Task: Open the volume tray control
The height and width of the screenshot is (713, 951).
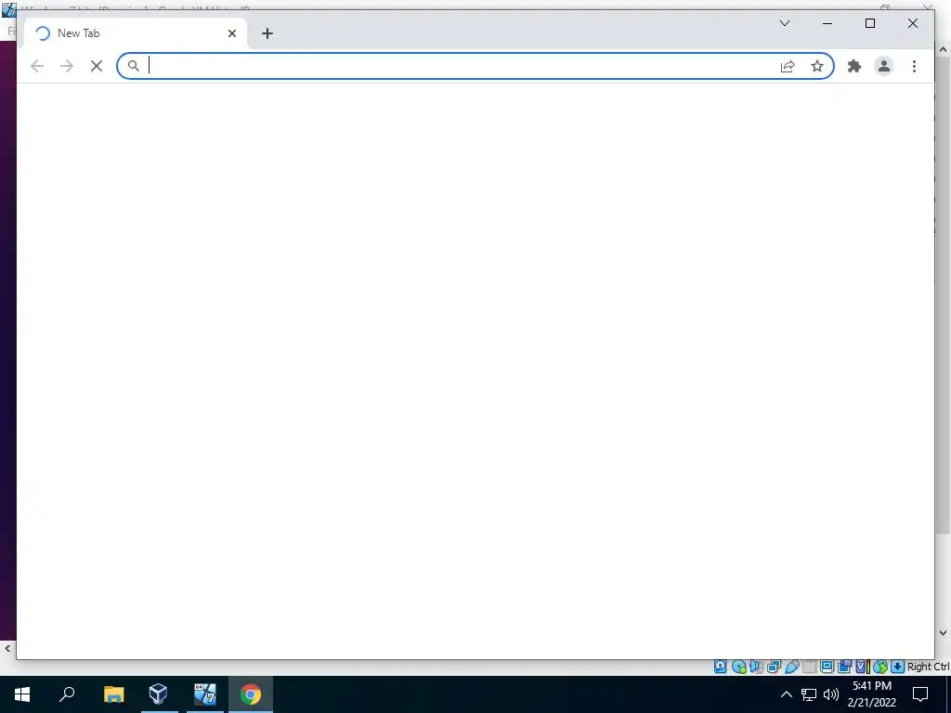Action: 831,694
